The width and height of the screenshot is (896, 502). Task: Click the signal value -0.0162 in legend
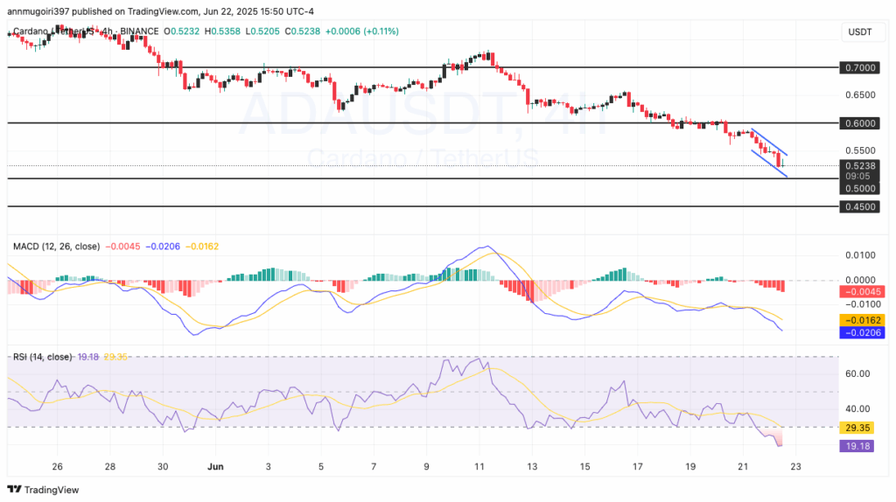tap(202, 246)
